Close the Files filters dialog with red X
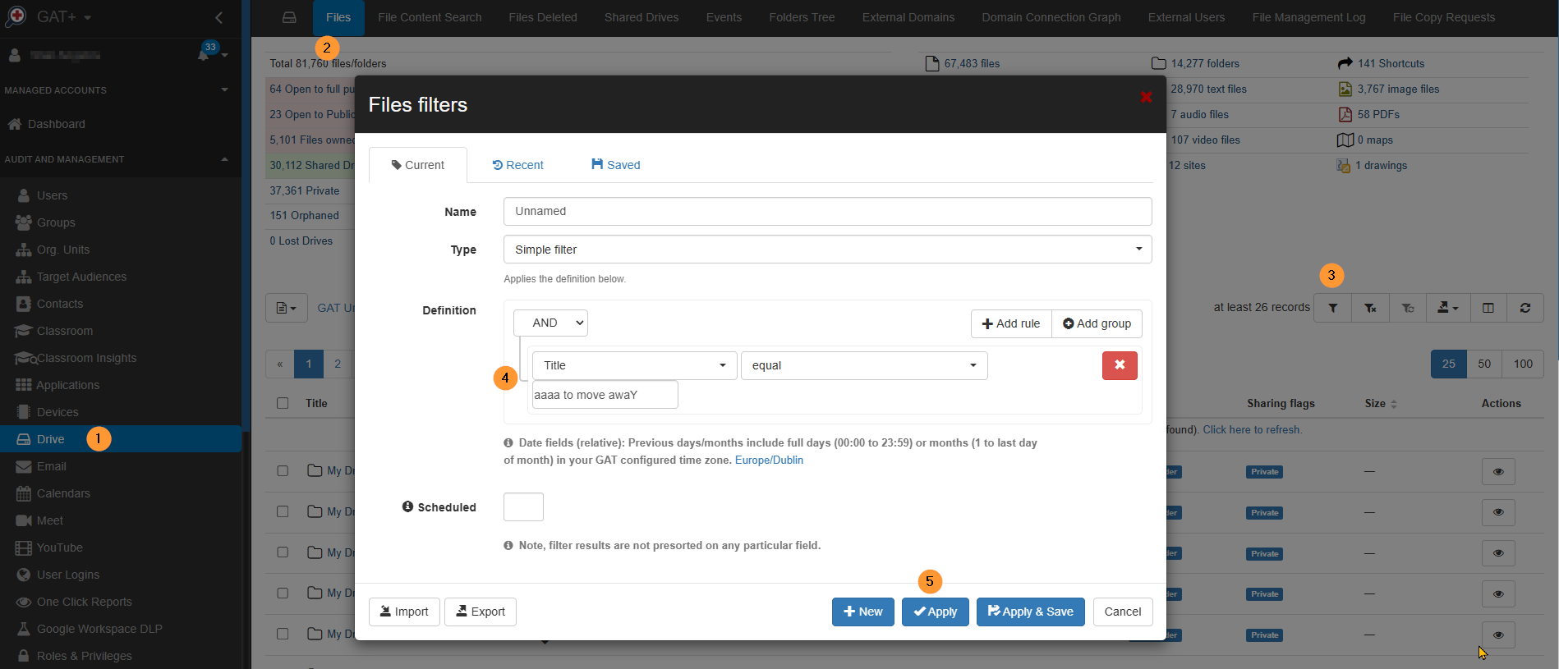This screenshot has height=669, width=1559. tap(1146, 98)
